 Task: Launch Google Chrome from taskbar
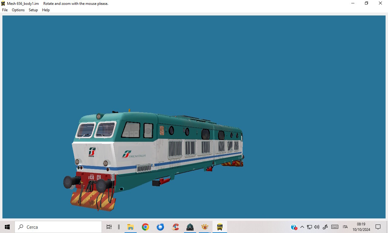tap(145, 227)
